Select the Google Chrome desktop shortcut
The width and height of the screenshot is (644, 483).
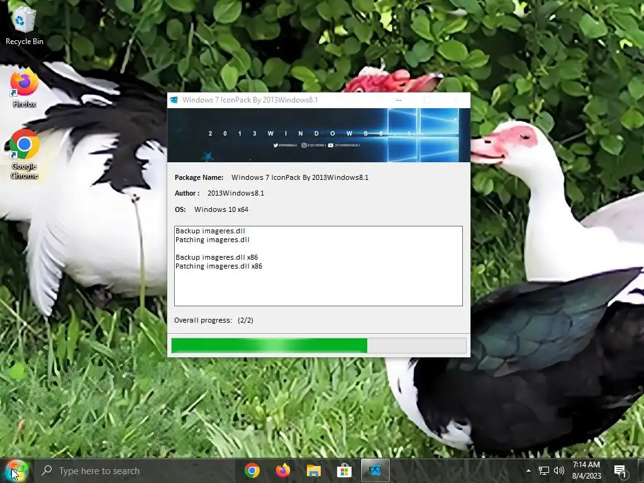(25, 155)
